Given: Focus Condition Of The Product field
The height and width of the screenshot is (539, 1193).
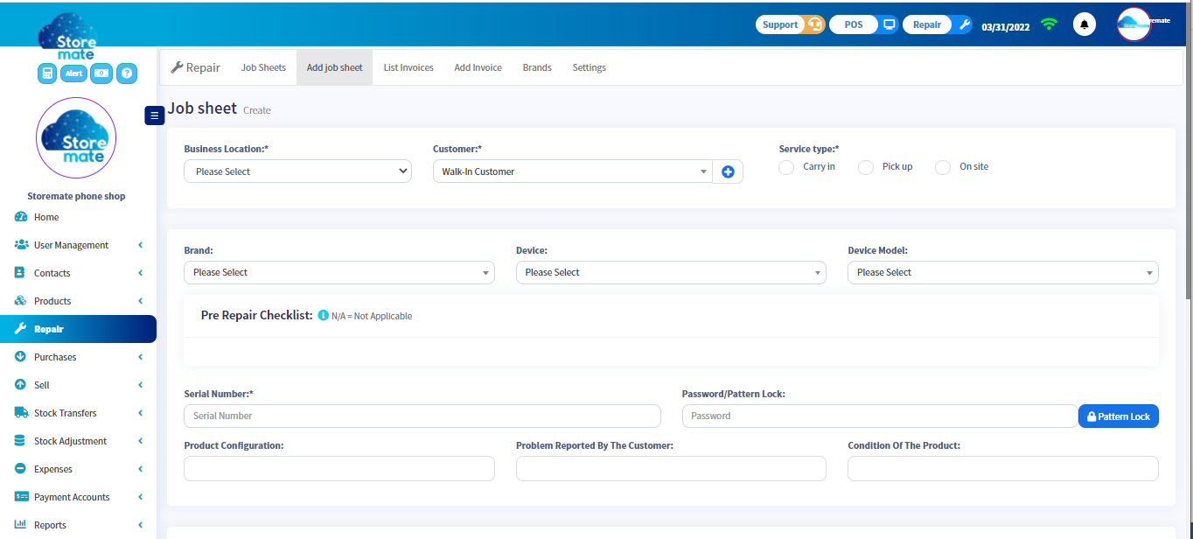Looking at the screenshot, I should (x=1002, y=468).
